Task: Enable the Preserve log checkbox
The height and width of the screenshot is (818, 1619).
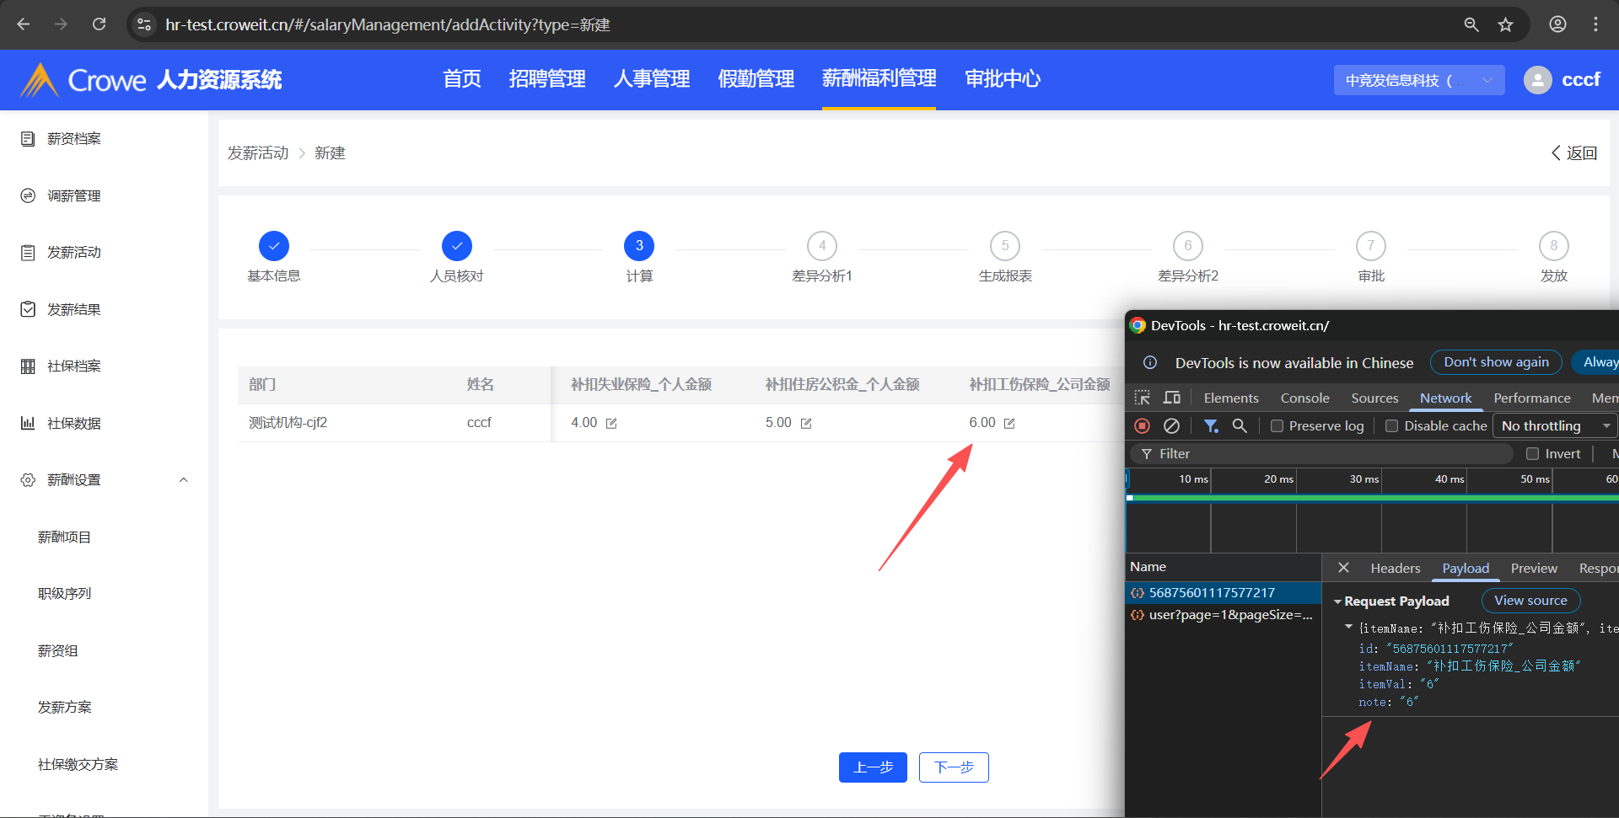Action: [1277, 426]
